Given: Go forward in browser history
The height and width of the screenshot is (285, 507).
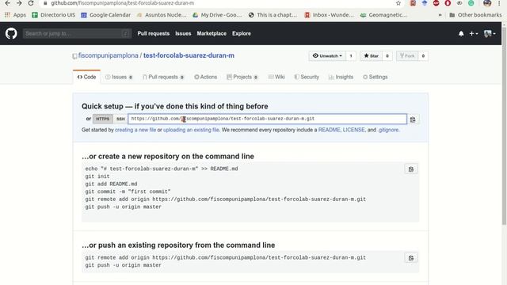Looking at the screenshot, I should pos(19,3).
